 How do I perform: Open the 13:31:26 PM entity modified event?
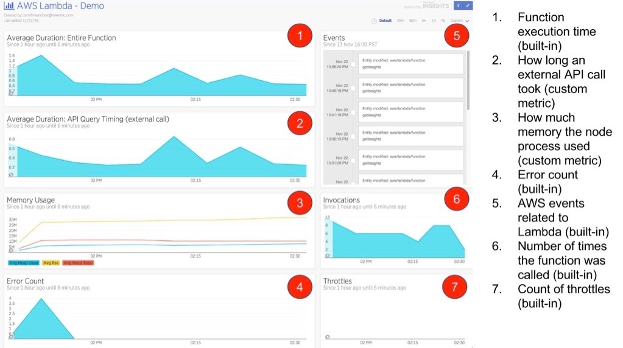pos(411,160)
